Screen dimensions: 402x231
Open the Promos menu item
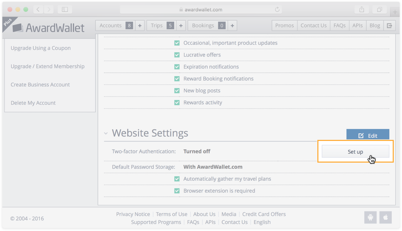[x=284, y=26]
